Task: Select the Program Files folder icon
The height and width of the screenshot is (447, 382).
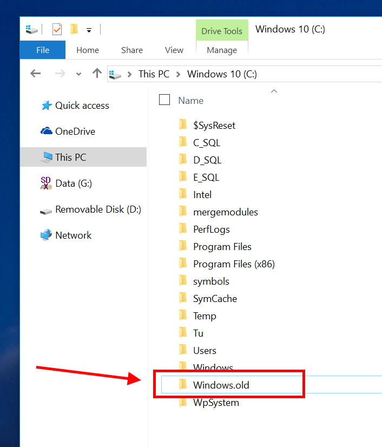Action: coord(183,246)
